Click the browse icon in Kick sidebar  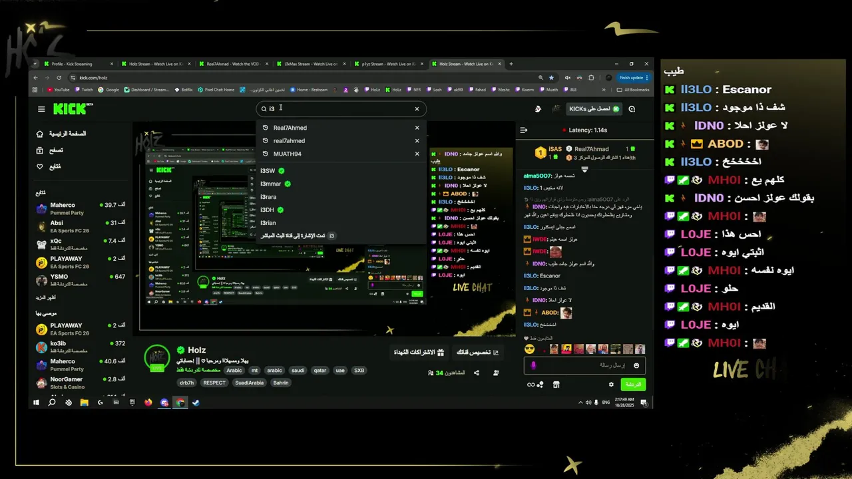(x=40, y=150)
